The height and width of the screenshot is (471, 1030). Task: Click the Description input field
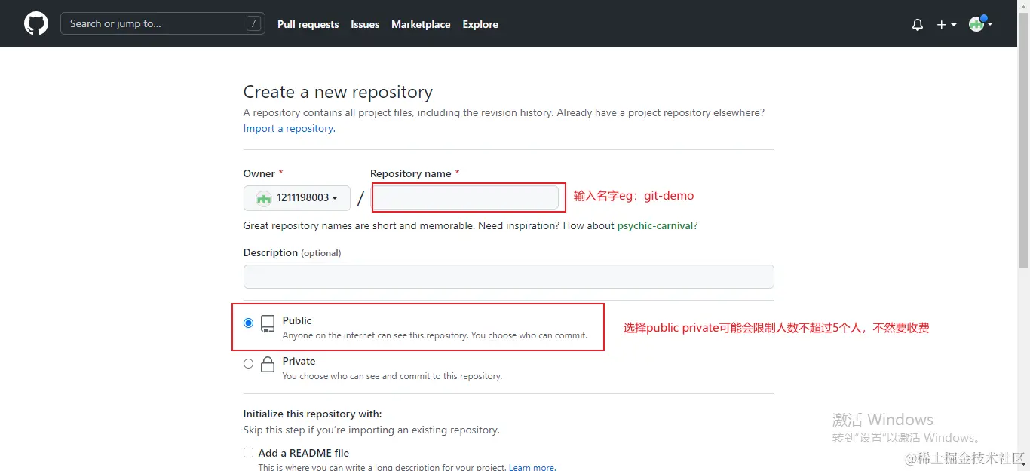point(509,276)
